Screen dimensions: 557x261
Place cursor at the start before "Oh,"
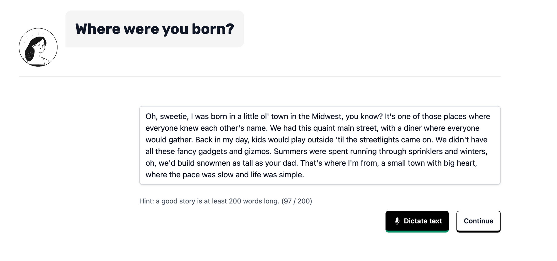coord(146,116)
